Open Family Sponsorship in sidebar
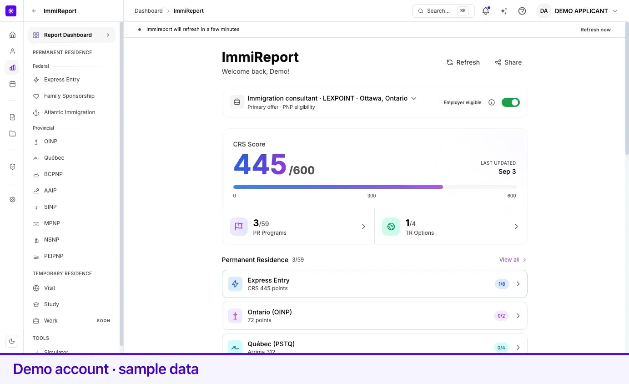Image resolution: width=629 pixels, height=384 pixels. point(72,96)
